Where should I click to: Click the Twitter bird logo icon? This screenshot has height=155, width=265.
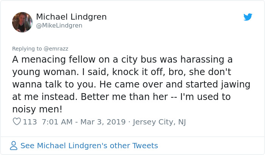248,17
